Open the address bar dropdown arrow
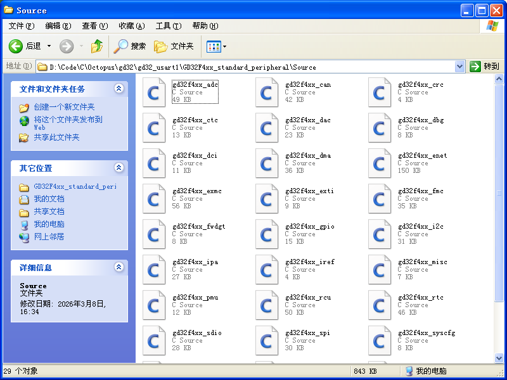This screenshot has width=507, height=380. (x=460, y=66)
